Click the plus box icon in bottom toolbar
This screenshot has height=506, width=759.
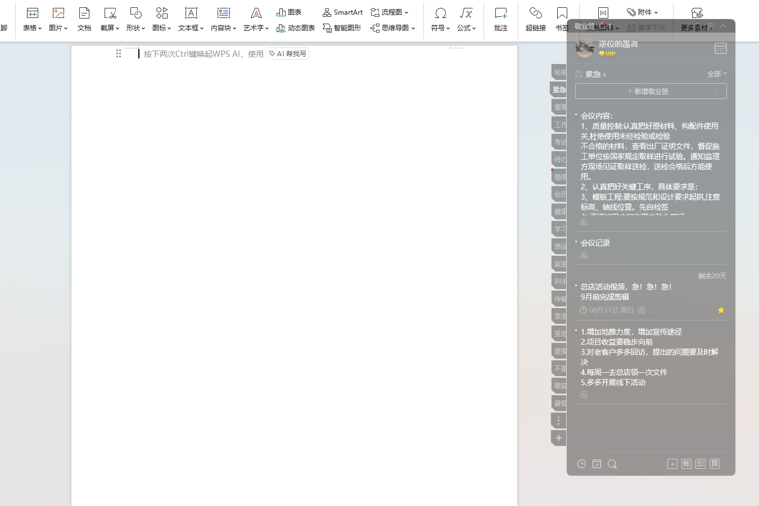(672, 464)
